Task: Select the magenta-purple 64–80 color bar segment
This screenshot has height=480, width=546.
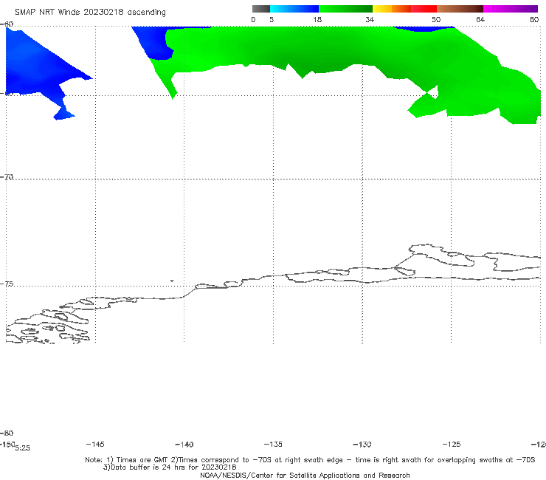Action: tap(511, 9)
